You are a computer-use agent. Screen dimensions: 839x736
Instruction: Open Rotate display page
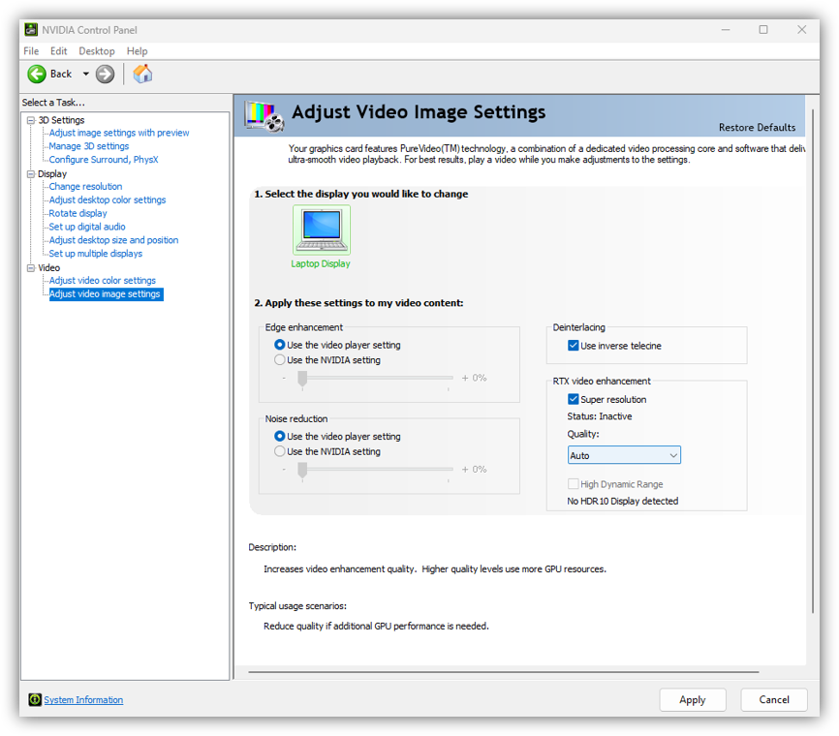[78, 213]
